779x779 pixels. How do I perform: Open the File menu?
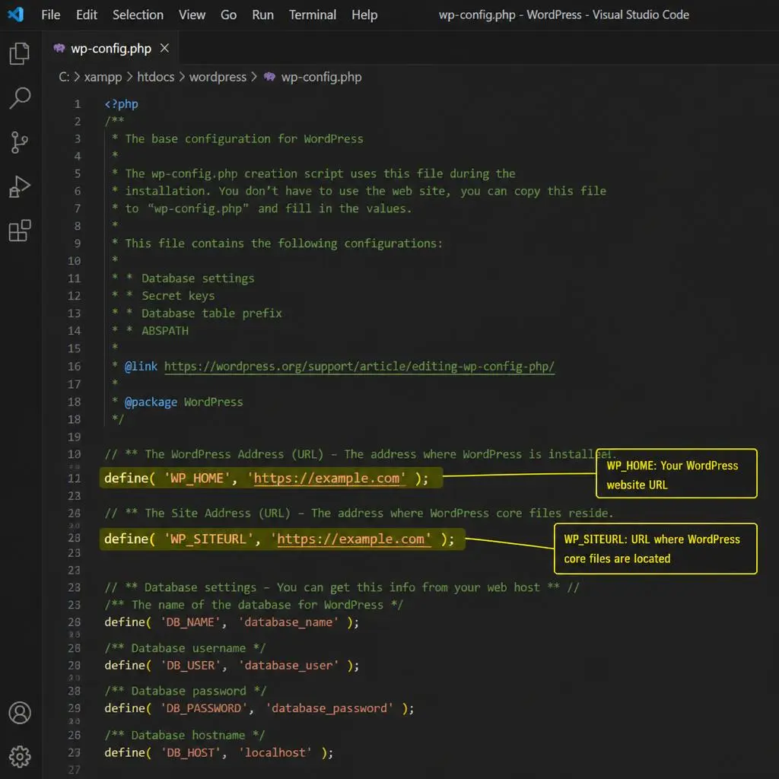coord(51,15)
